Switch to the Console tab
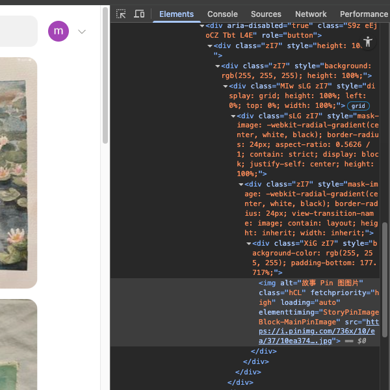The image size is (390, 390). pyautogui.click(x=222, y=14)
